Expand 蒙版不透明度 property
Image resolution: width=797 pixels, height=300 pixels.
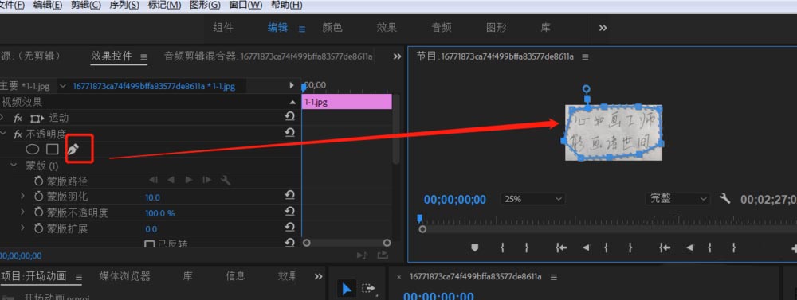point(22,212)
